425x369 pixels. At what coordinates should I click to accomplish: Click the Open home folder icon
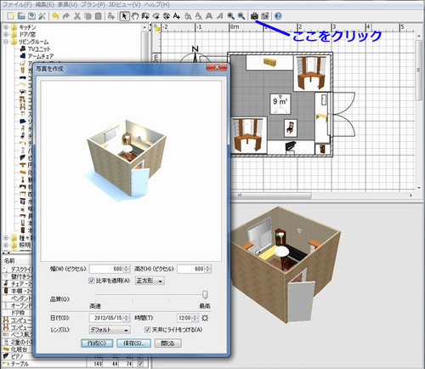click(x=21, y=16)
